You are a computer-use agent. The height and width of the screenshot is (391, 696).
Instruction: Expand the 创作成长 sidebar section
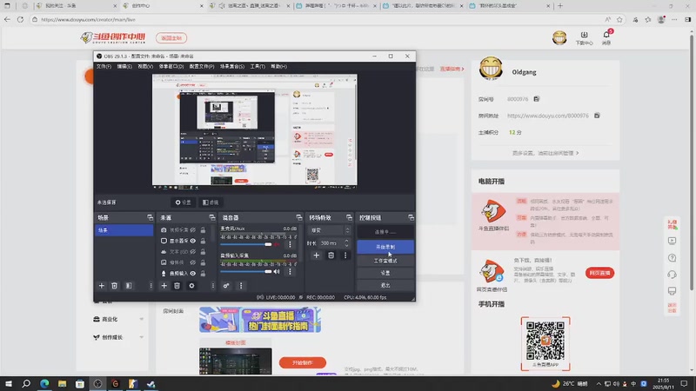click(x=119, y=337)
